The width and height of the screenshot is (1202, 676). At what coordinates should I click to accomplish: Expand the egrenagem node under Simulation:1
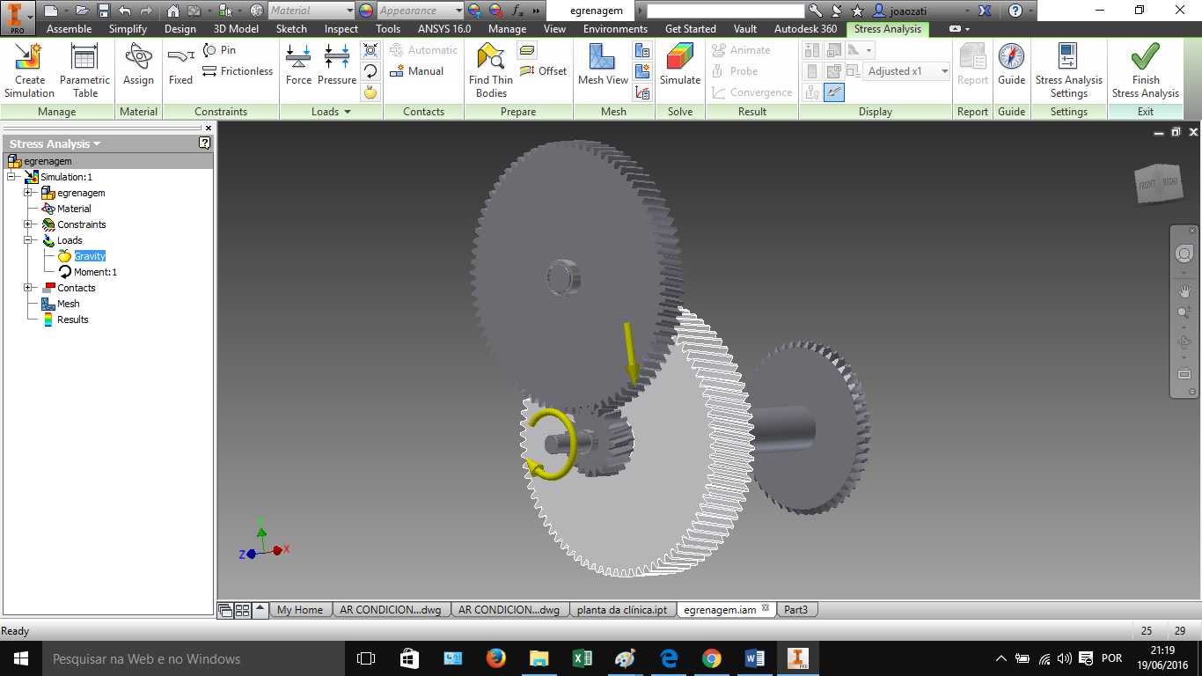(x=28, y=193)
